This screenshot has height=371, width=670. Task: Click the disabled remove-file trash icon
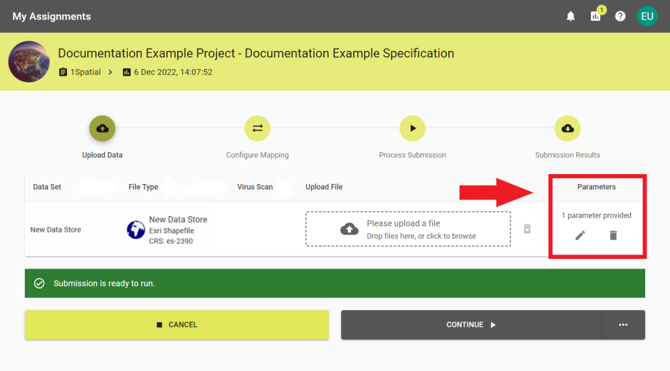click(527, 229)
